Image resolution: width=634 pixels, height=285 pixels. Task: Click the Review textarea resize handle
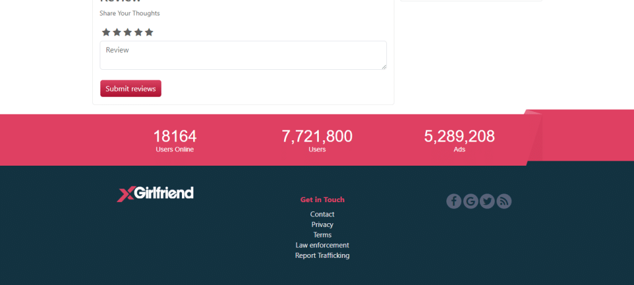pyautogui.click(x=384, y=67)
